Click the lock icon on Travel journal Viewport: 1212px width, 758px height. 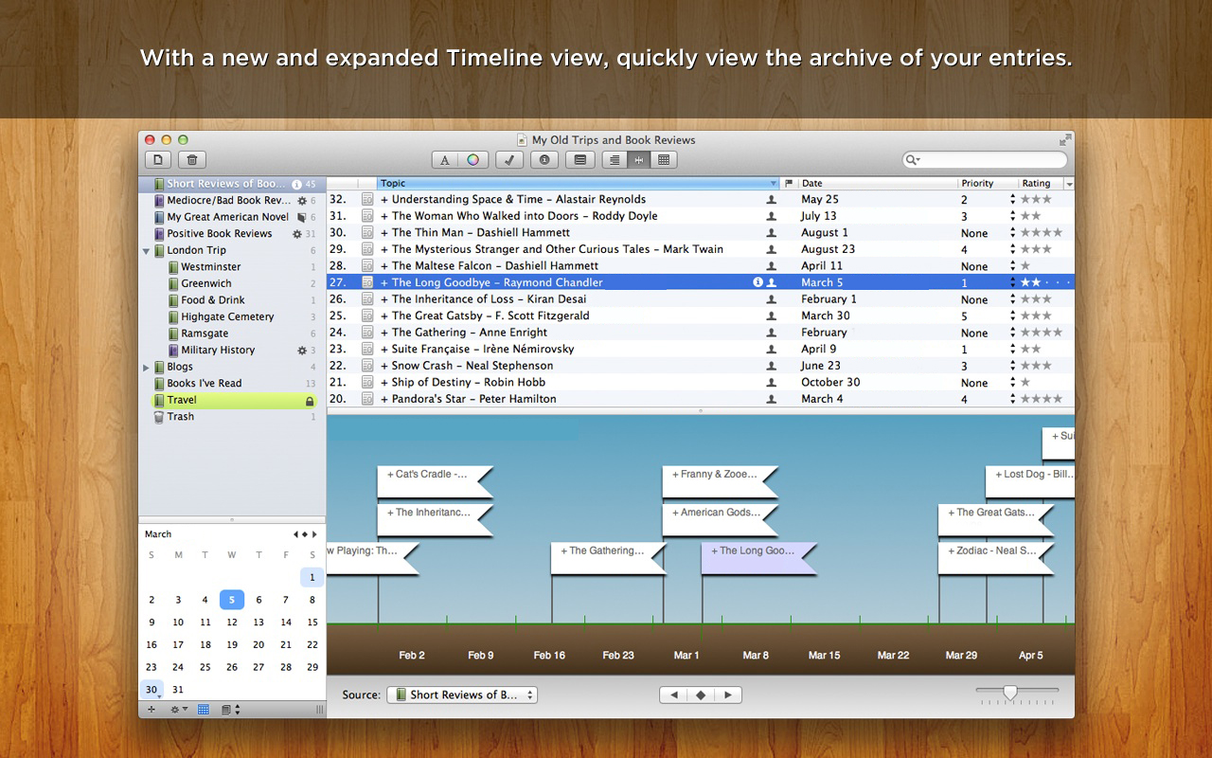click(x=310, y=401)
